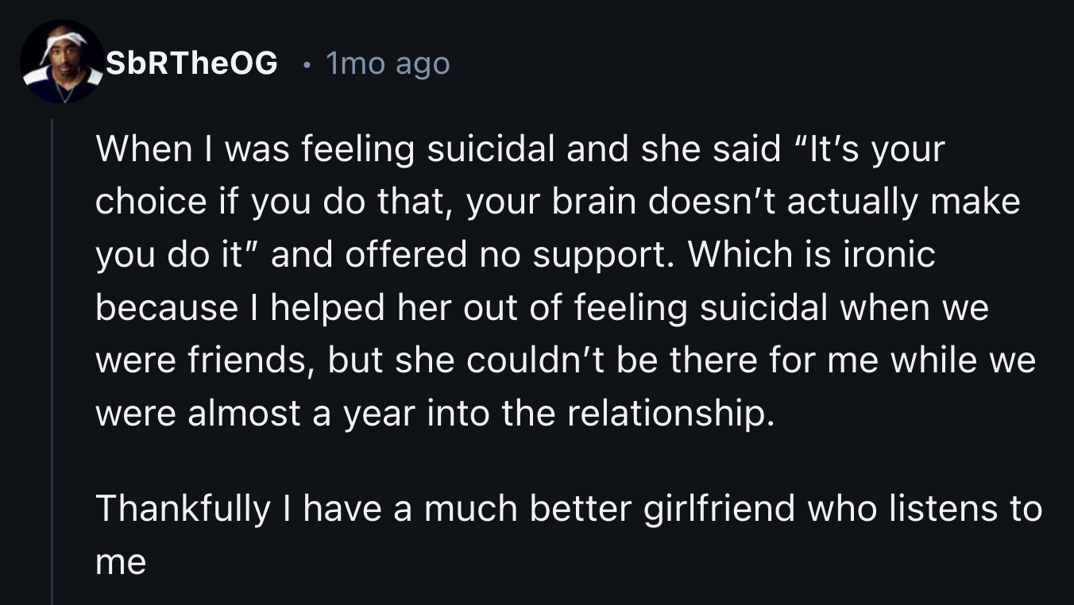The width and height of the screenshot is (1074, 605).
Task: Click the word "Thankfully" in the second paragraph
Action: pyautogui.click(x=183, y=508)
